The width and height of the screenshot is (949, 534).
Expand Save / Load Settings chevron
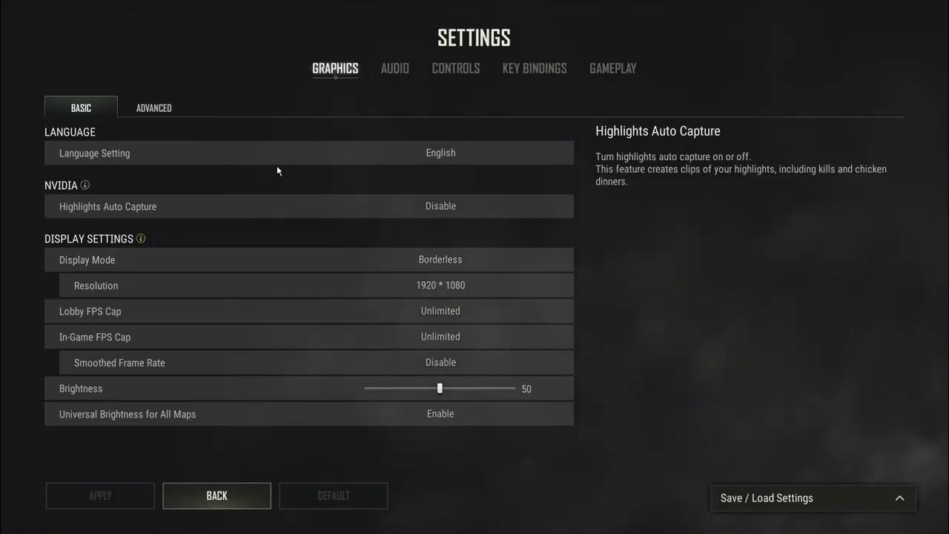(x=899, y=498)
